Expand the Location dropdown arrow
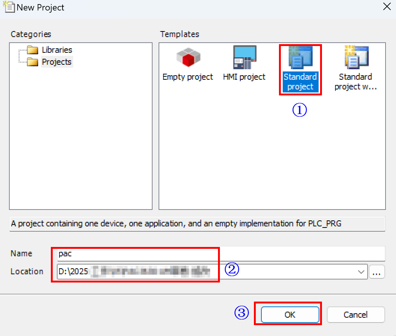 [x=361, y=272]
